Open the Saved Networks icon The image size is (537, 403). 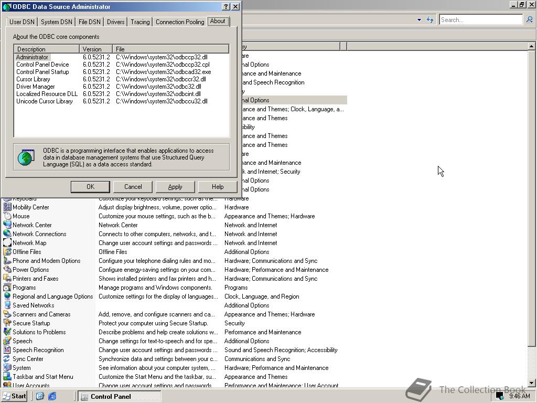coord(7,305)
